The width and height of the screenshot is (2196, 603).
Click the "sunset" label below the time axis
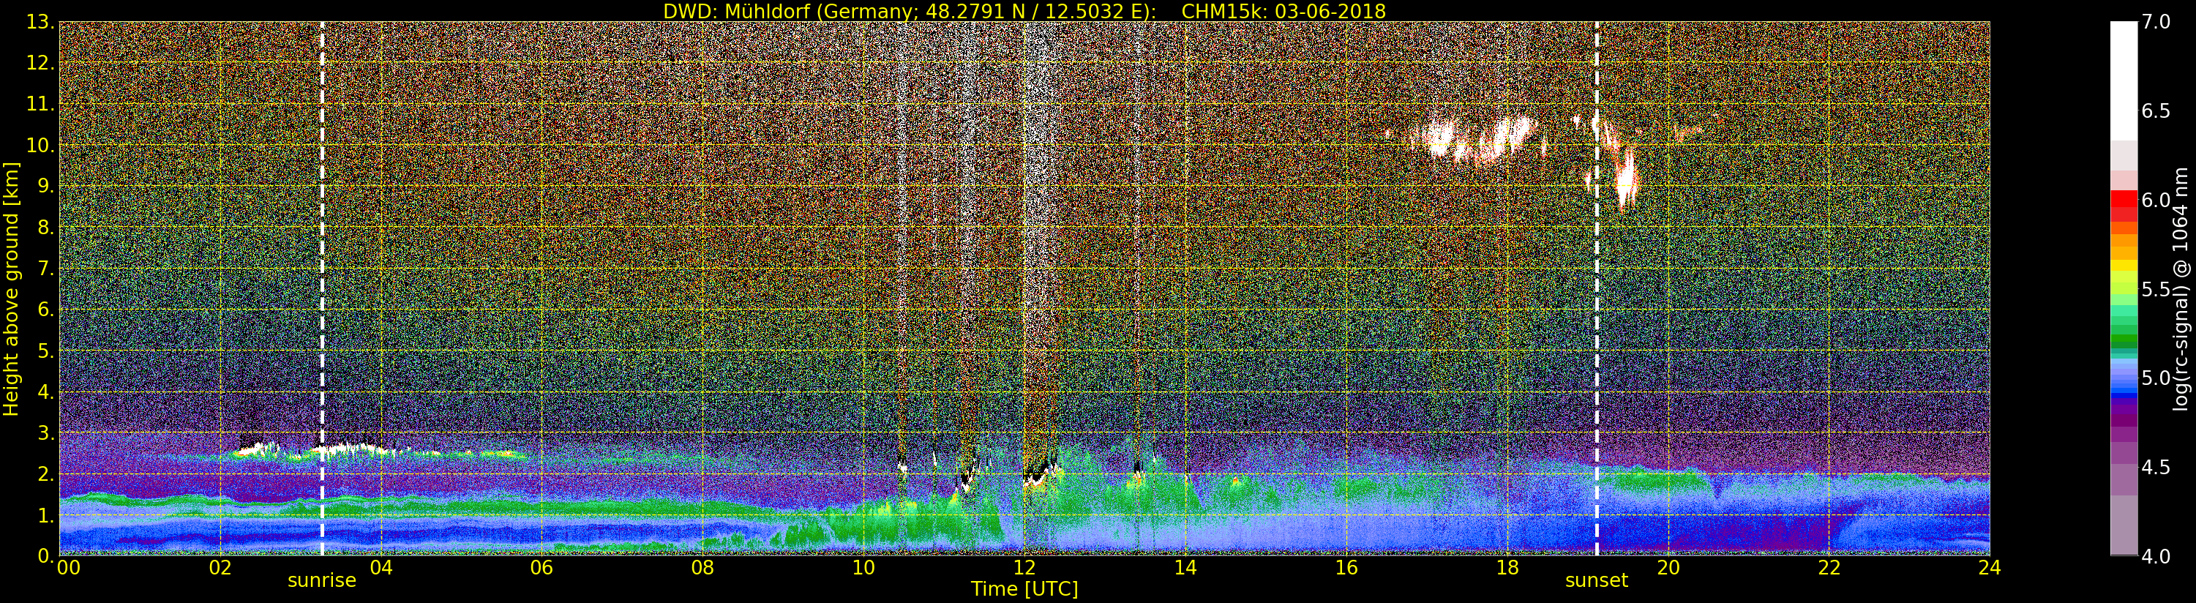(x=1596, y=581)
